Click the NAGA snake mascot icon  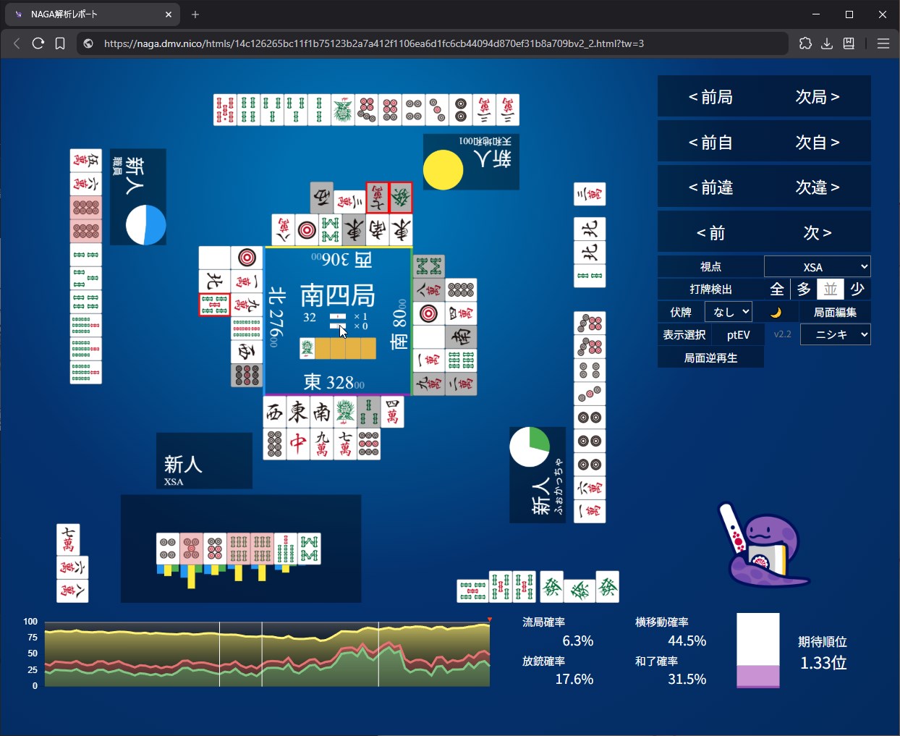pos(763,545)
